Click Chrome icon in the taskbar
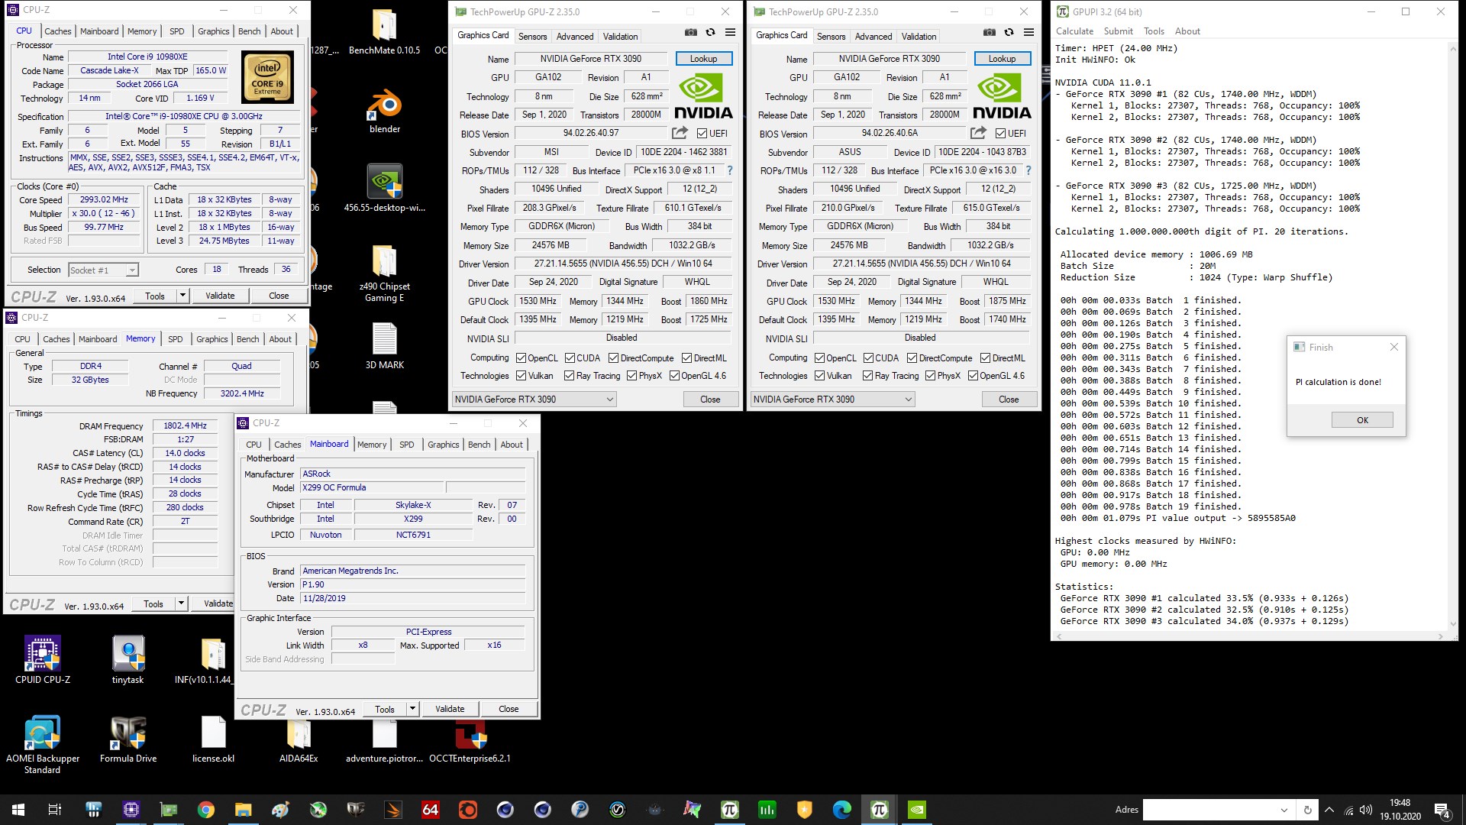The height and width of the screenshot is (825, 1466). pyautogui.click(x=205, y=810)
